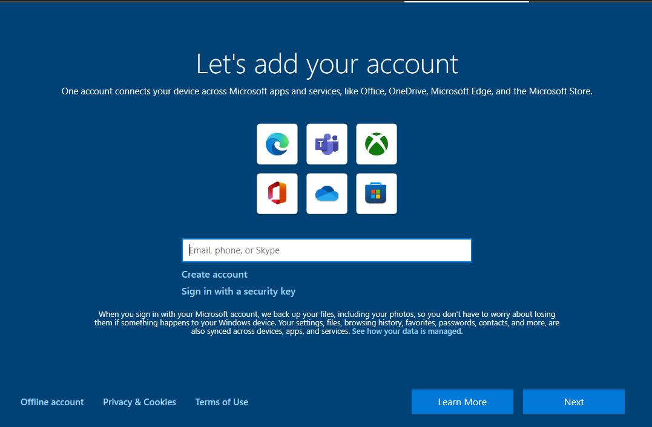View the Terms of Use
Screen dimensions: 652x427
click(x=222, y=402)
